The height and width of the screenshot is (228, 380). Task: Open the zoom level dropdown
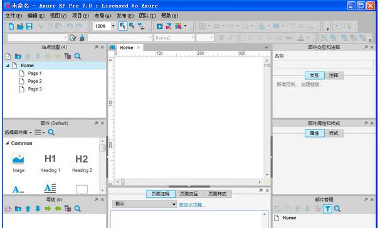coord(113,26)
